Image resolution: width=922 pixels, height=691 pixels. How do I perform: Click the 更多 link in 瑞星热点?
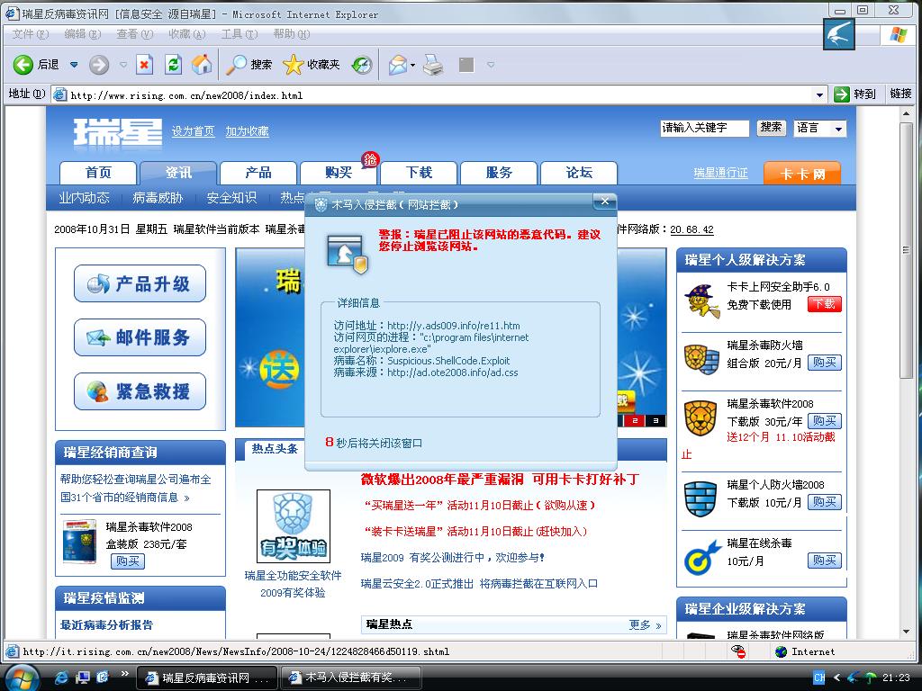[x=645, y=625]
